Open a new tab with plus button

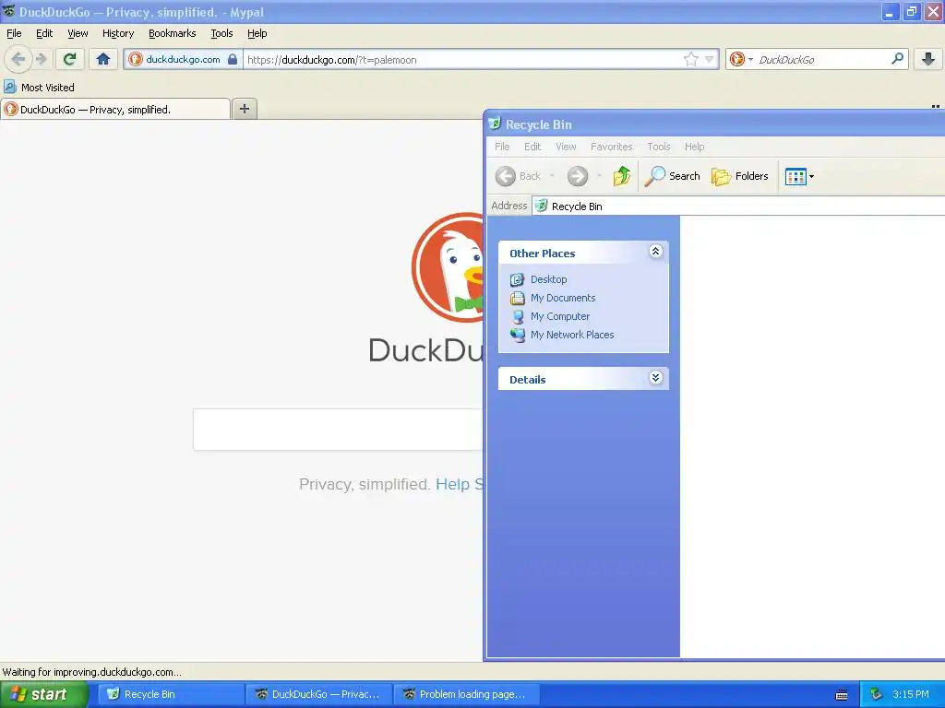pos(245,109)
